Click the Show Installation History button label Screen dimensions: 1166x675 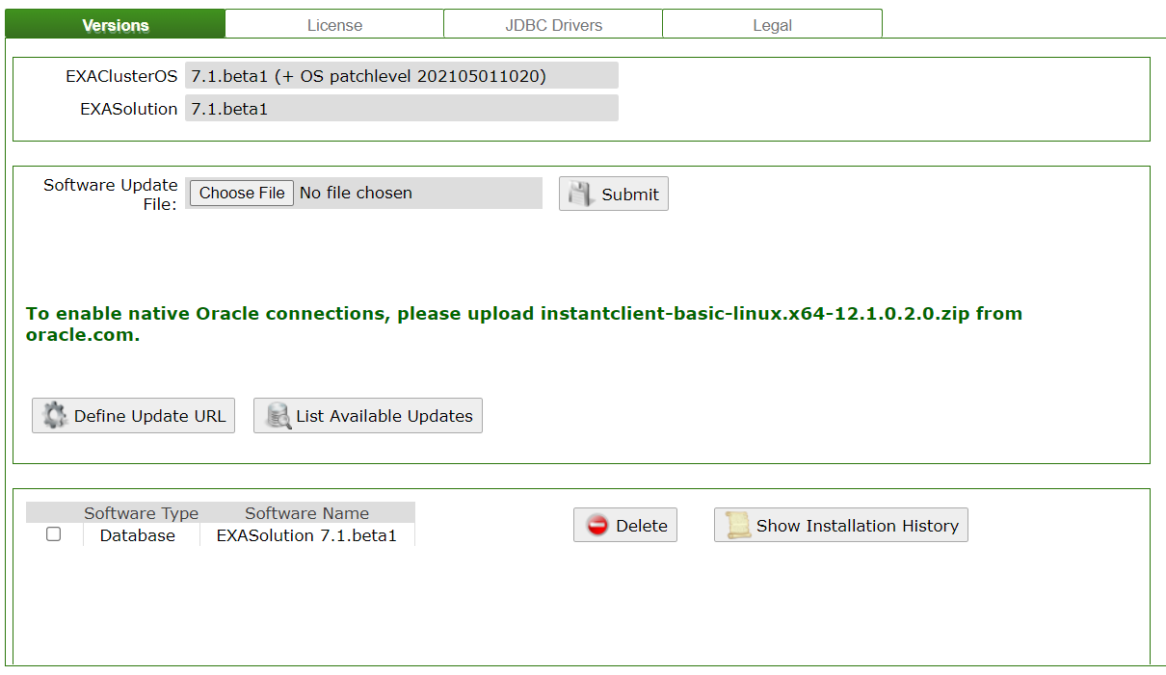tap(858, 526)
